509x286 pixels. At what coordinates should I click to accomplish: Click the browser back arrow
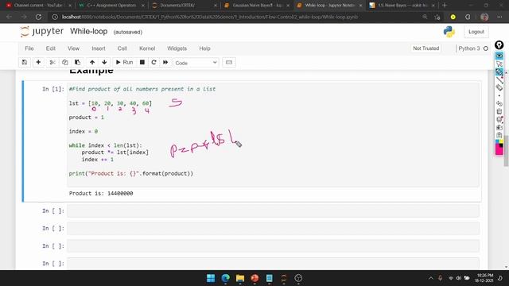[9, 17]
